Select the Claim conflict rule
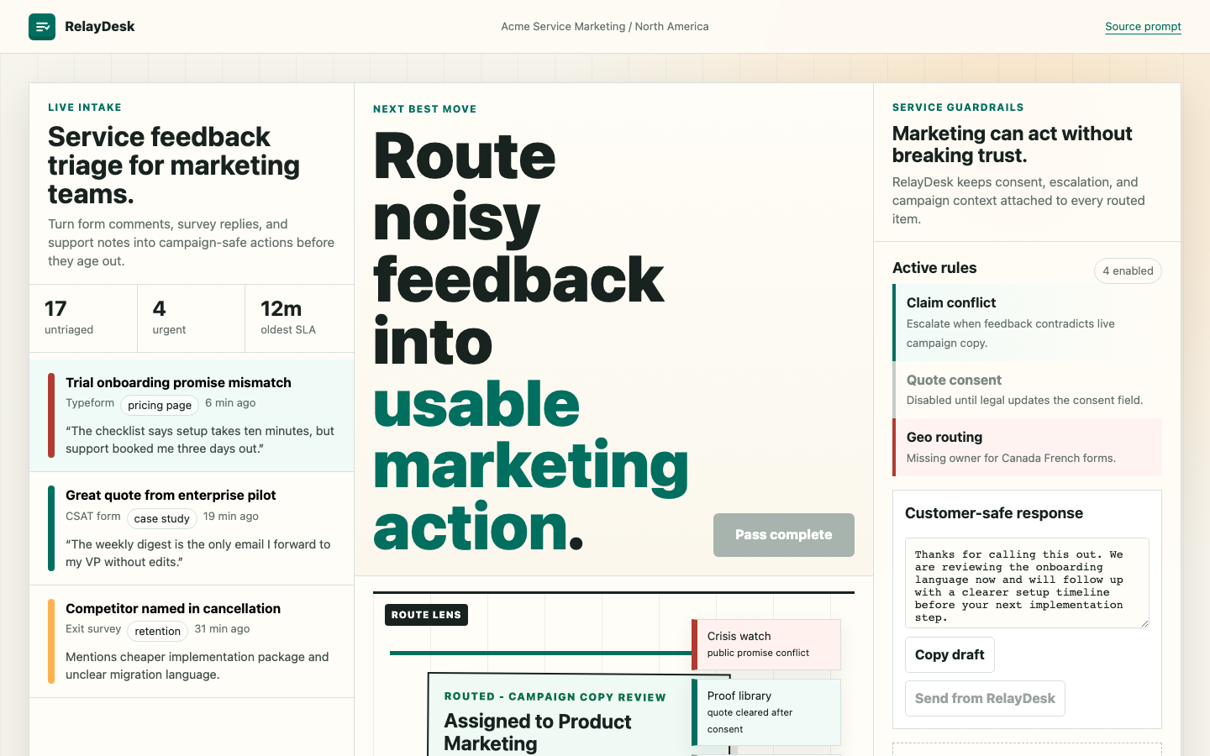Viewport: 1210px width, 756px height. click(x=1028, y=323)
